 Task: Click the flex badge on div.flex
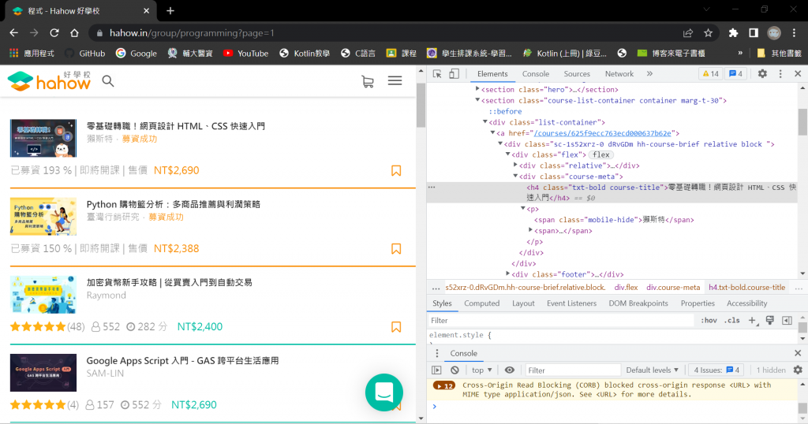point(600,155)
